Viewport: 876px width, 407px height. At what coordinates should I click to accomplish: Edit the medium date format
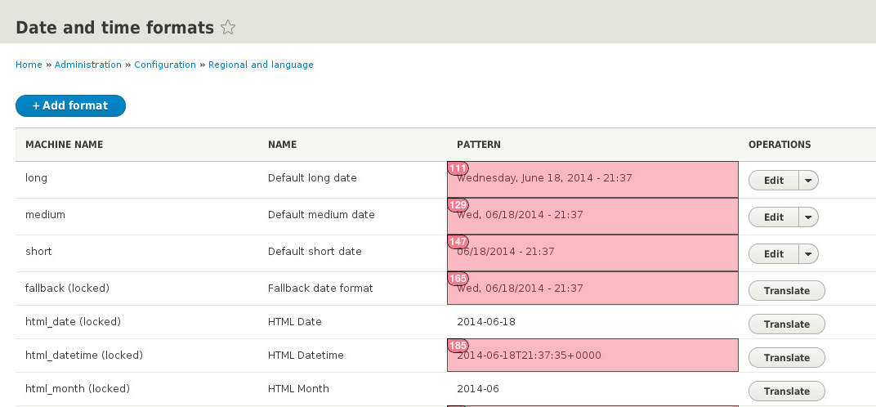pos(773,217)
